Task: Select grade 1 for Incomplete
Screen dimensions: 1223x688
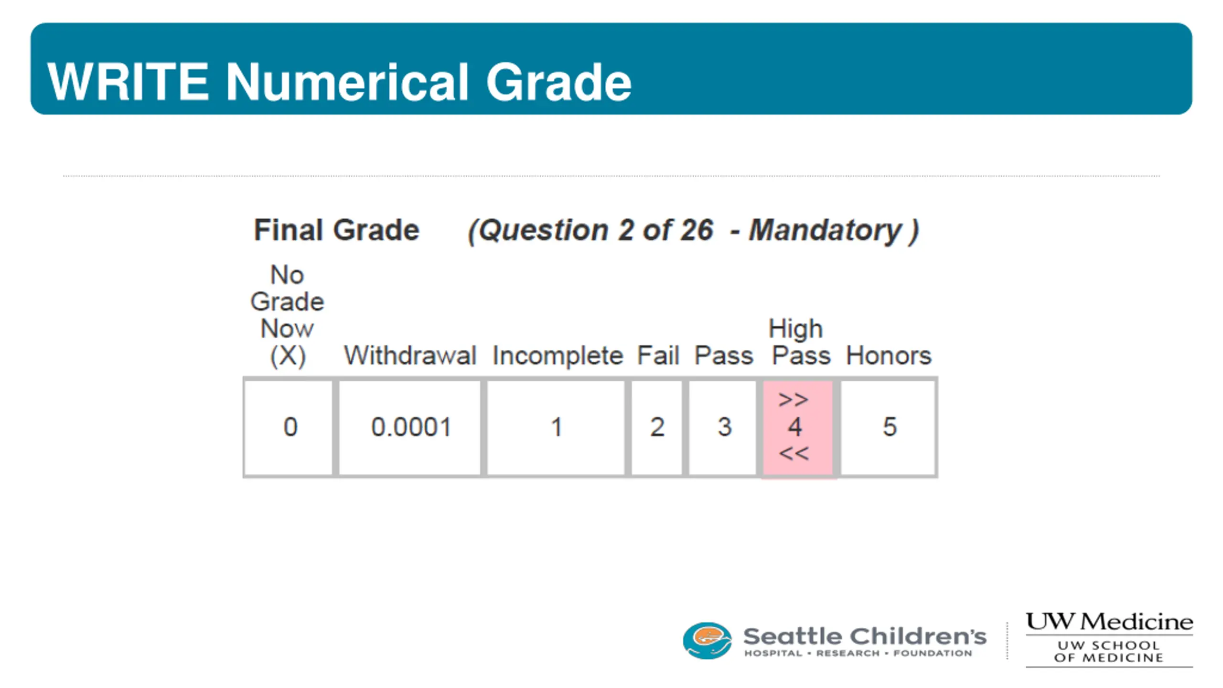Action: click(x=556, y=427)
